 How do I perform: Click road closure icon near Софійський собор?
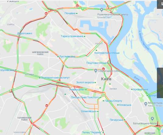pos(103,69)
